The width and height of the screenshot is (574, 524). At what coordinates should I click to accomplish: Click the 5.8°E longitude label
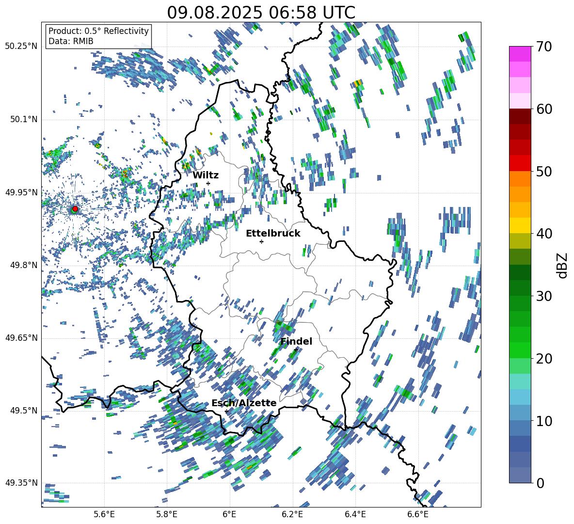(167, 514)
